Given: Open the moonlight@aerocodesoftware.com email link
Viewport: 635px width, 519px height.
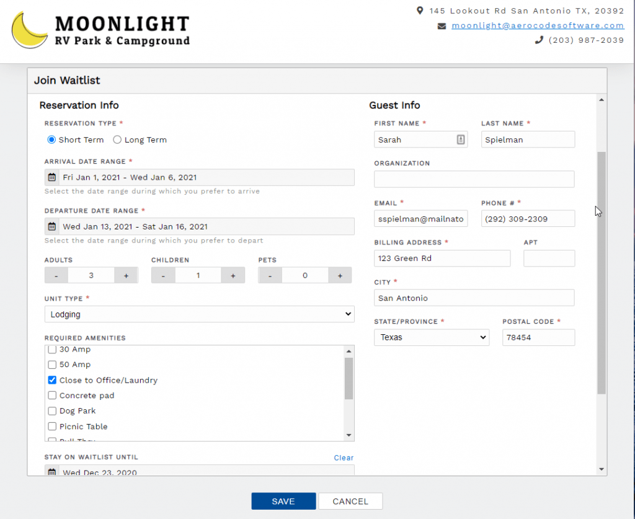Looking at the screenshot, I should pyautogui.click(x=538, y=25).
